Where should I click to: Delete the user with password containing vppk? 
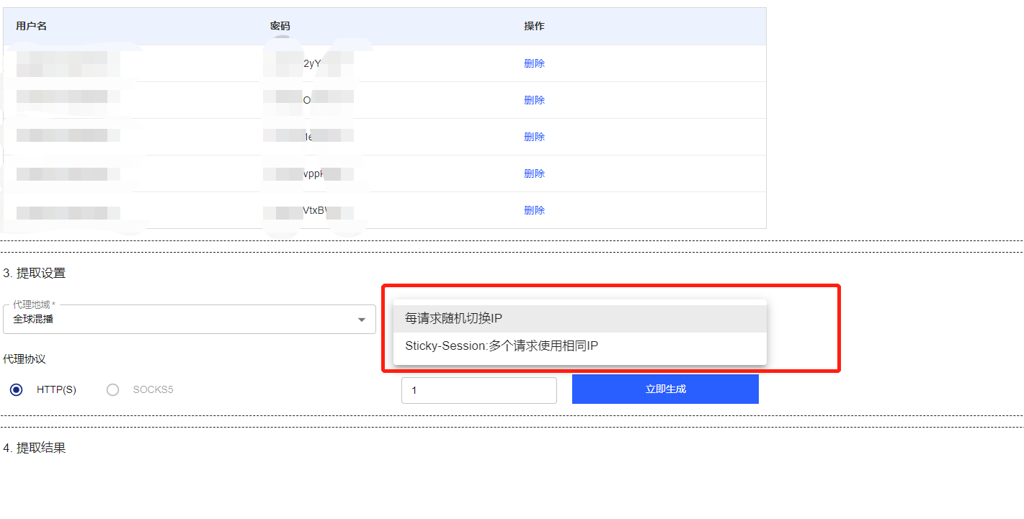(534, 173)
